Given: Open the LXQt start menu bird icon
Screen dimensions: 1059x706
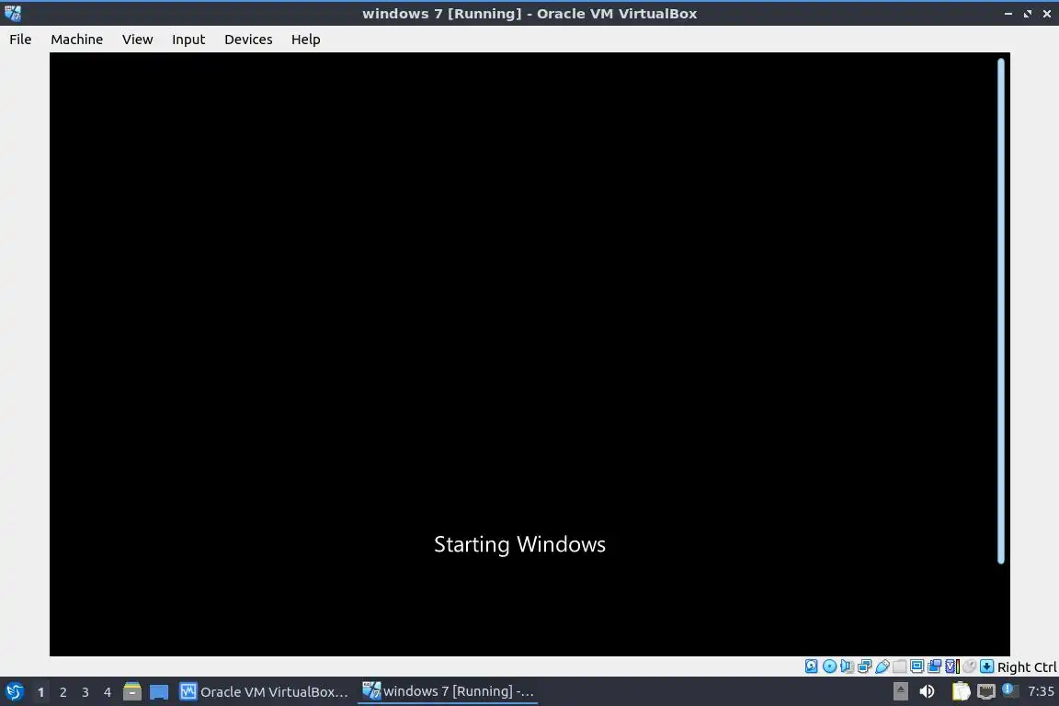Looking at the screenshot, I should 14,692.
